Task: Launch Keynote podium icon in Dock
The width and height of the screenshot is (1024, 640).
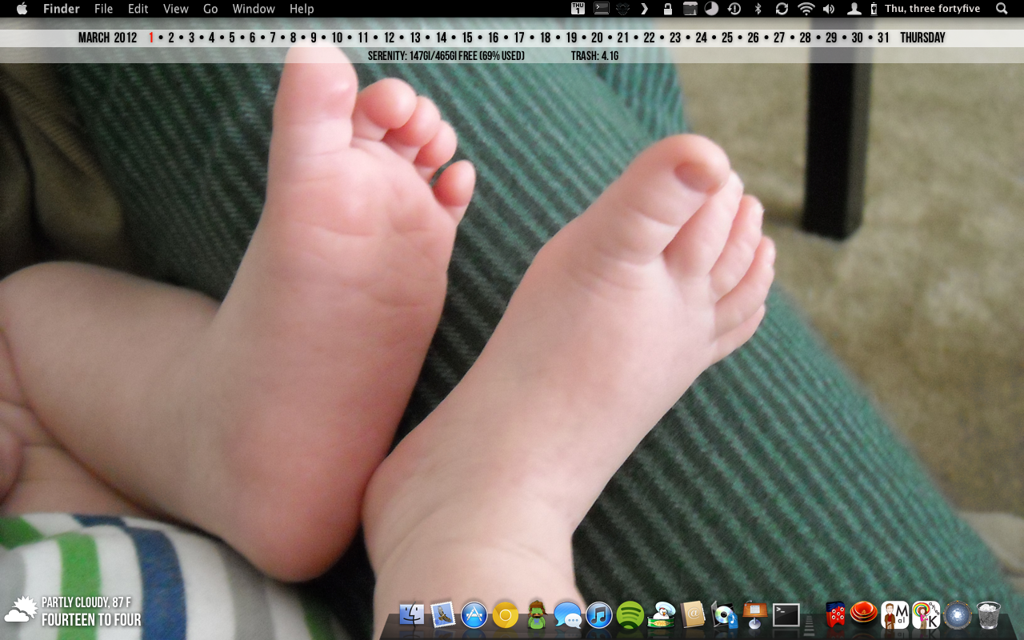Action: tap(755, 614)
